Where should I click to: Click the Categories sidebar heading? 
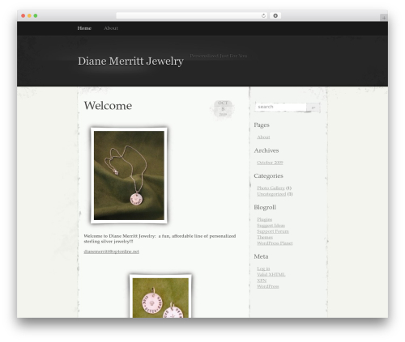tap(268, 175)
